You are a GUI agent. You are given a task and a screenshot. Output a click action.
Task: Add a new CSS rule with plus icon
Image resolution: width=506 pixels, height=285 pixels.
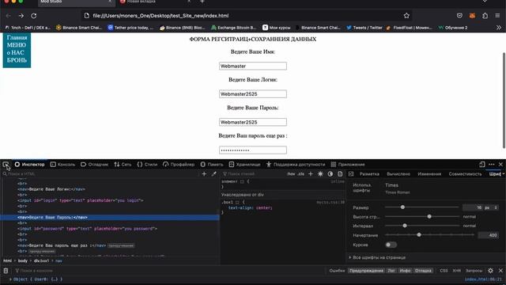[311, 174]
